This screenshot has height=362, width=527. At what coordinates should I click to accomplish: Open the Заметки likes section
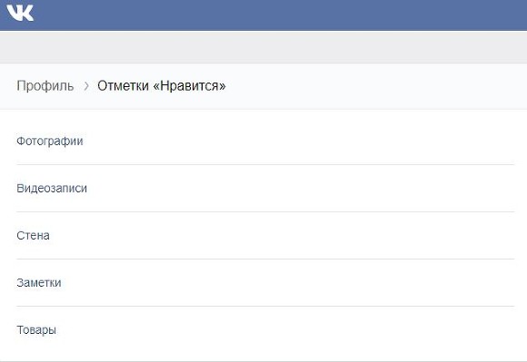(265, 283)
